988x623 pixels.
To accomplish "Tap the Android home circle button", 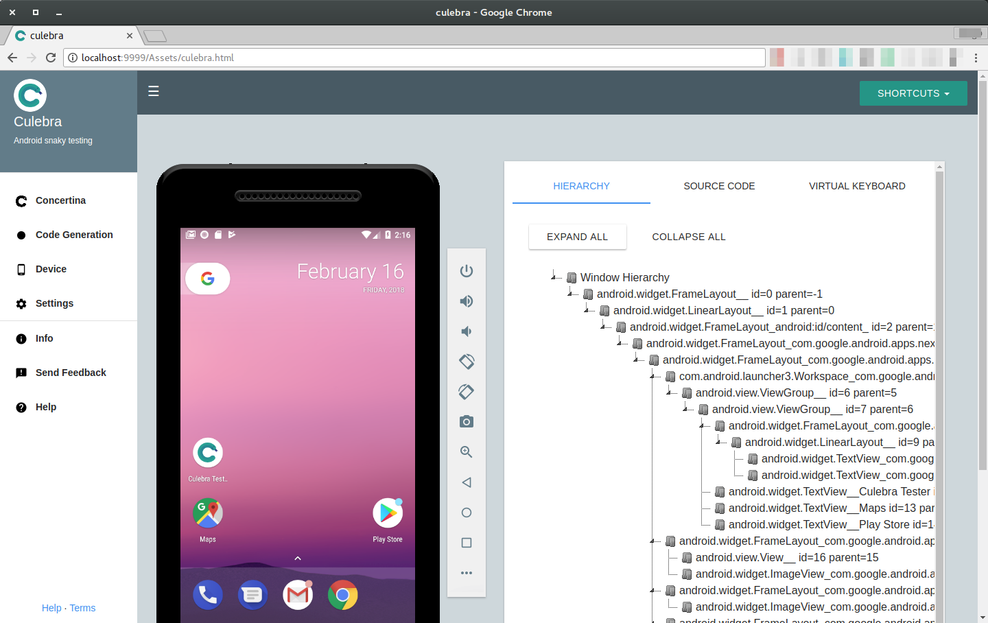I will point(467,513).
